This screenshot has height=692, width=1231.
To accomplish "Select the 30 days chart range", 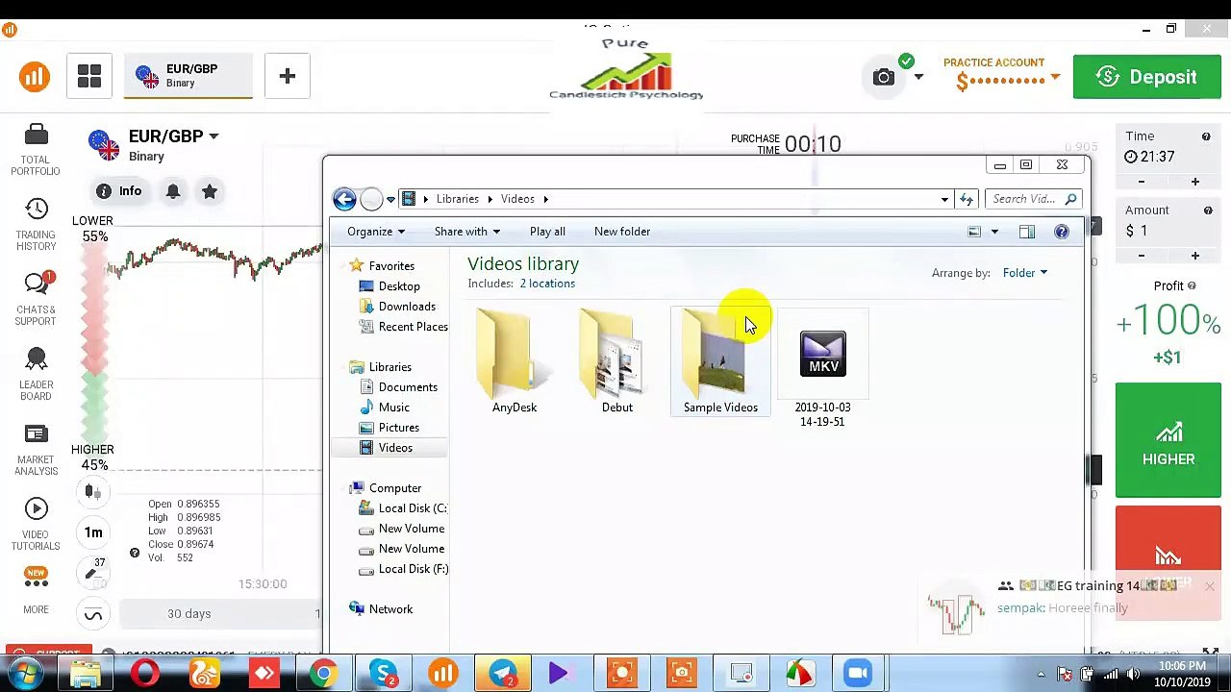I will click(x=189, y=614).
